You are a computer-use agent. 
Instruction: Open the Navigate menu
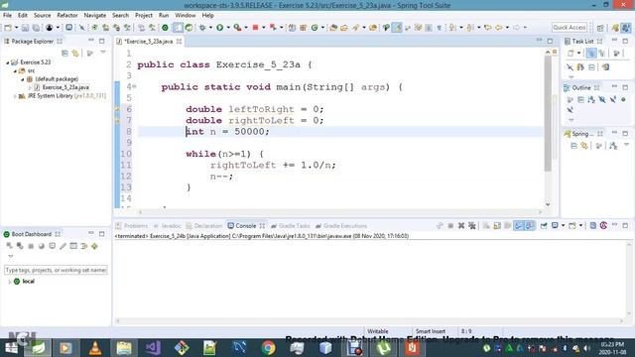pos(95,16)
